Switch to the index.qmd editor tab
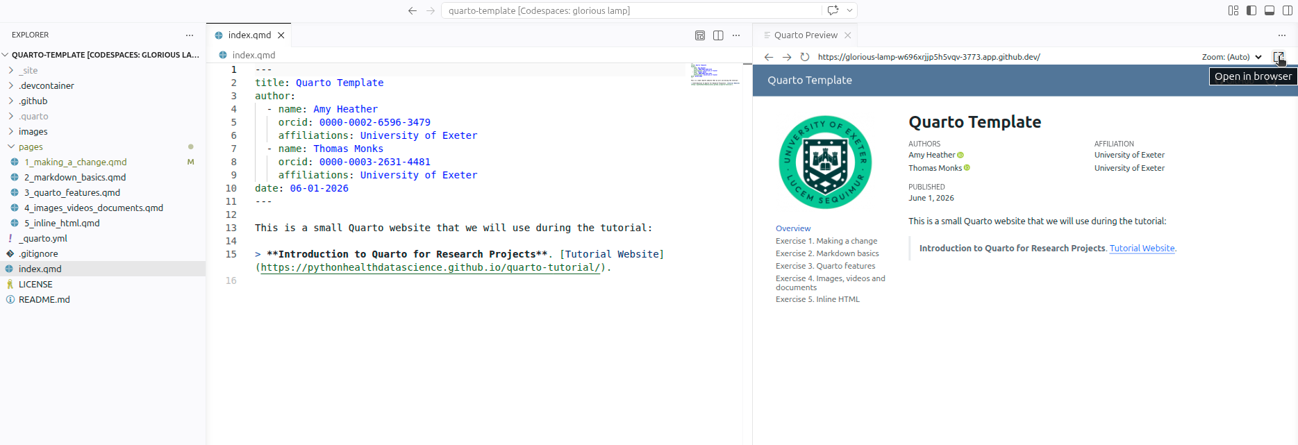 click(249, 35)
